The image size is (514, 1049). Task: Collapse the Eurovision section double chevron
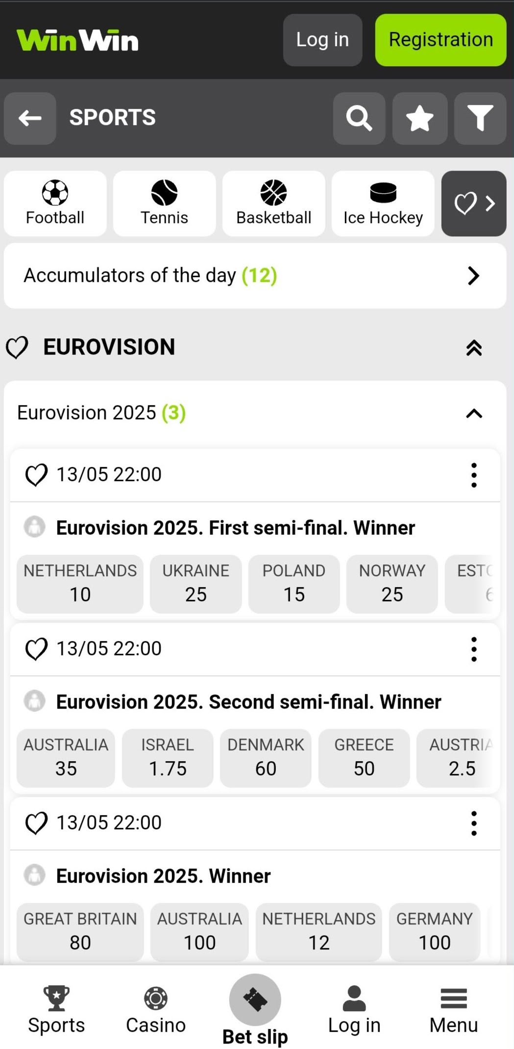474,348
